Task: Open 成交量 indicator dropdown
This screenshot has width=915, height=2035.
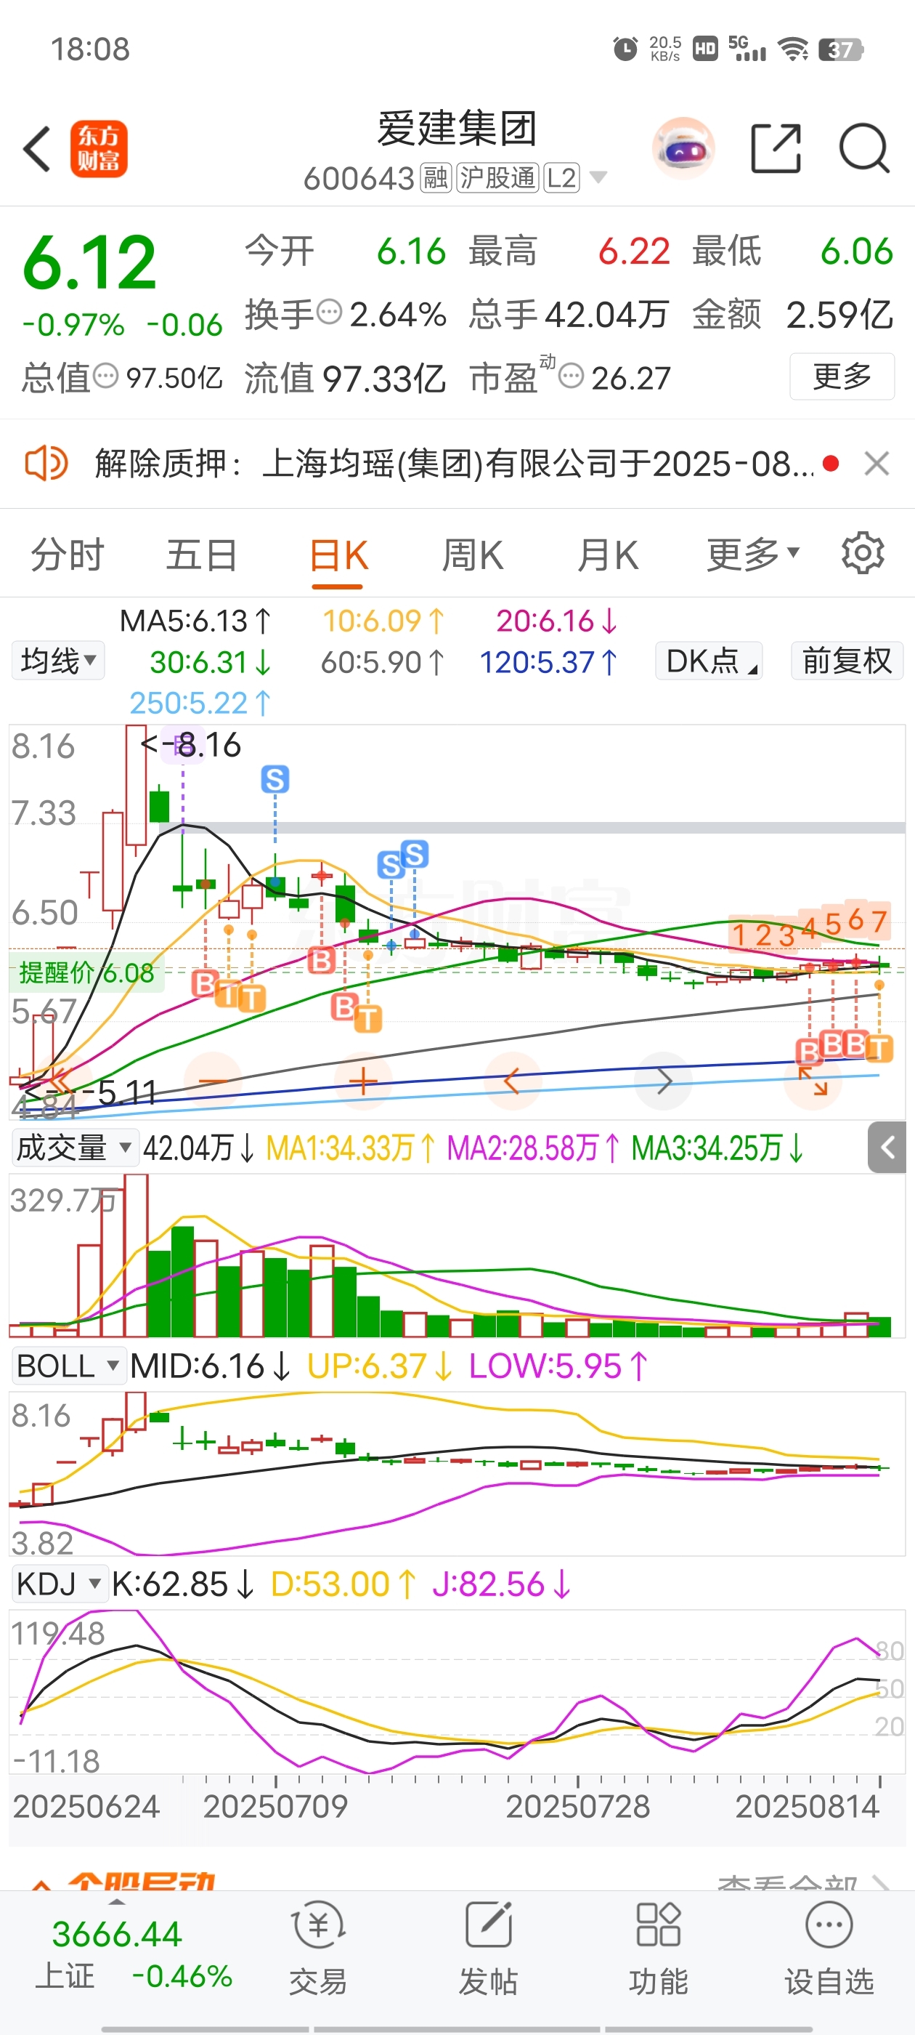Action: click(75, 1148)
